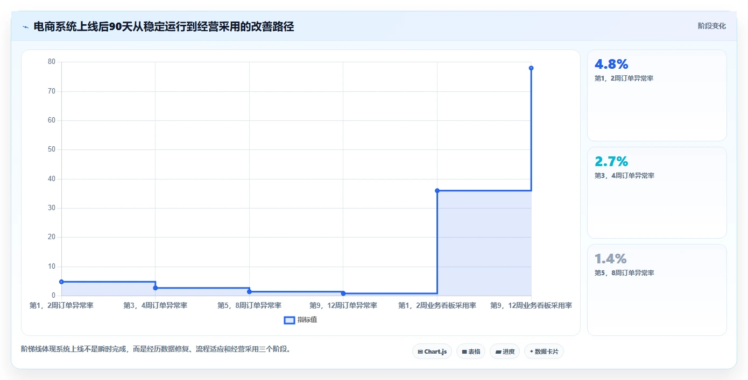The image size is (748, 380).
Task: Click the data point for 第9，12周订单异常率
Action: (x=343, y=293)
